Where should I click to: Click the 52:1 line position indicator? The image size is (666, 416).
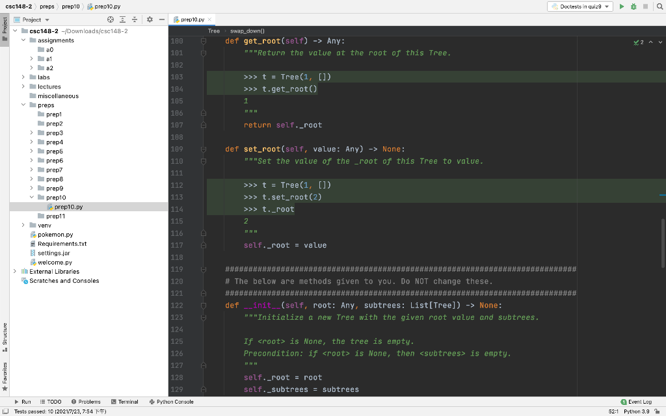click(613, 411)
